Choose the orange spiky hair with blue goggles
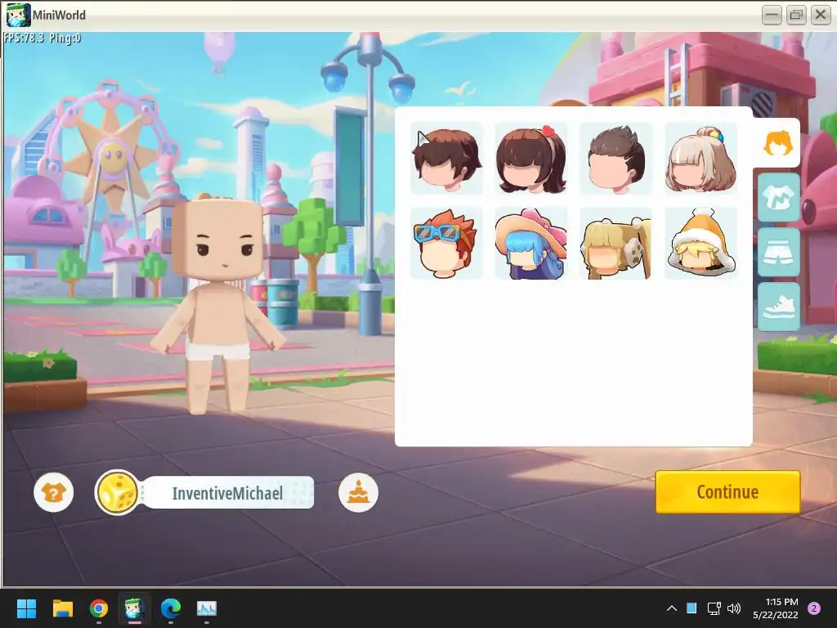This screenshot has width=837, height=628. pos(446,244)
